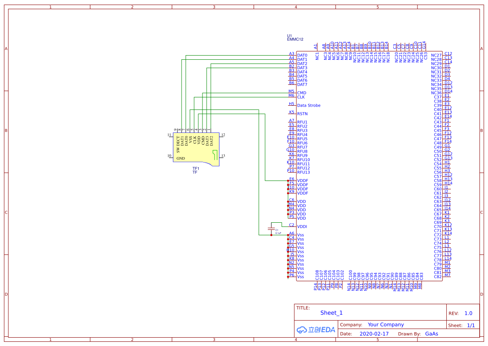
Task: Select pin number E6 at VDDF
Action: click(x=292, y=179)
